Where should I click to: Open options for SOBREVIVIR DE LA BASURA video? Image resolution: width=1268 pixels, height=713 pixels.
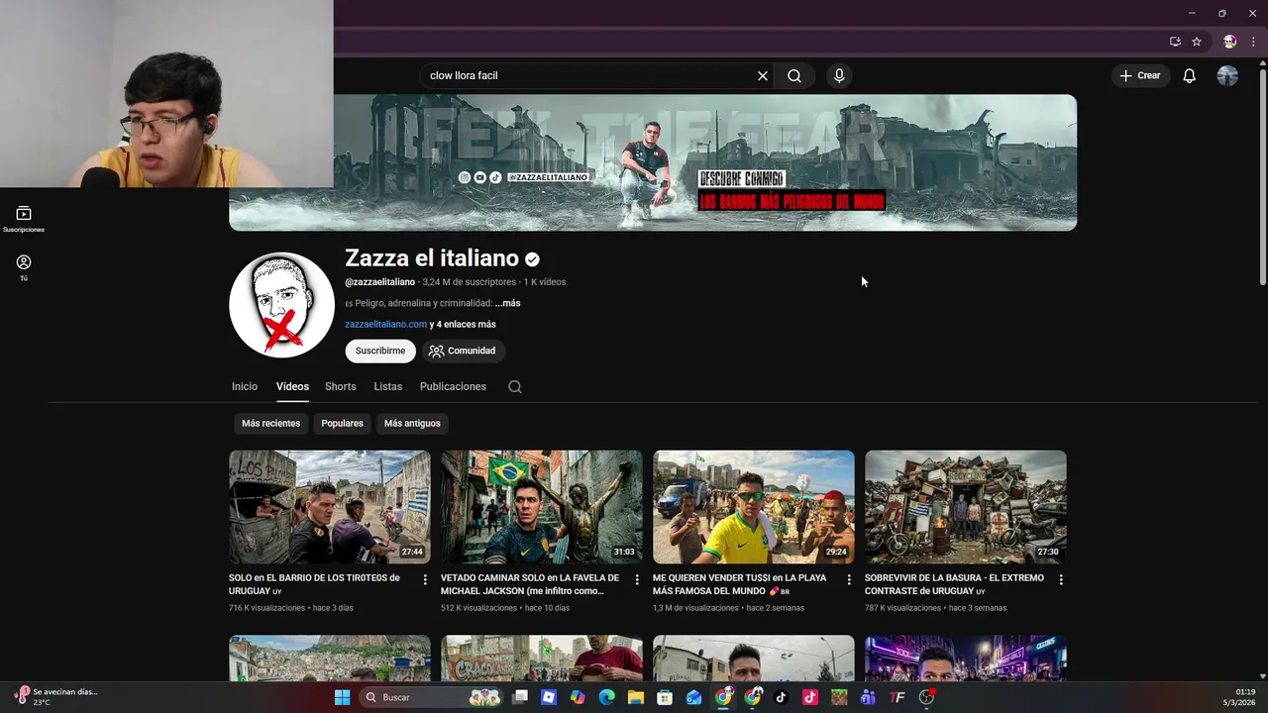(x=1061, y=579)
